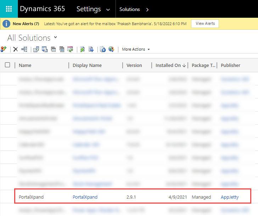Expand the Solutions breadcrumb chevron
The height and width of the screenshot is (216, 258).
[147, 9]
